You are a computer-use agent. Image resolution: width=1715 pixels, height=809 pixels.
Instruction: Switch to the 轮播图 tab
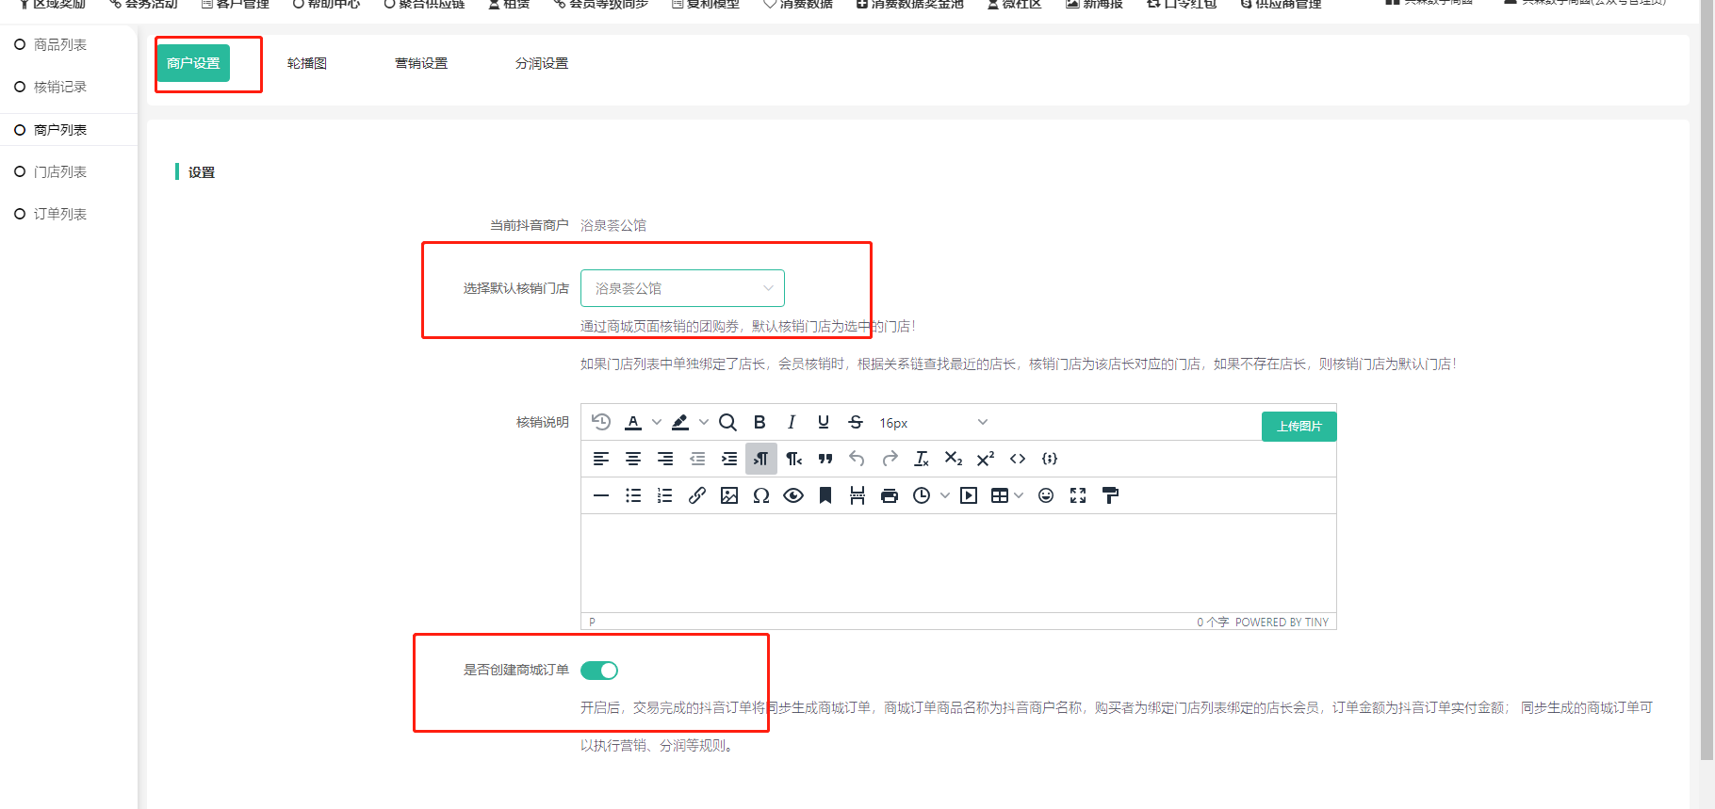[x=307, y=63]
